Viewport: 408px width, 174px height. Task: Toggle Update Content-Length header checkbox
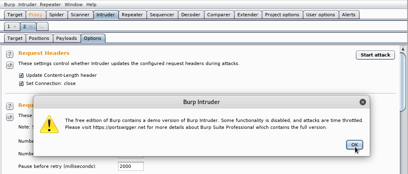(x=21, y=75)
